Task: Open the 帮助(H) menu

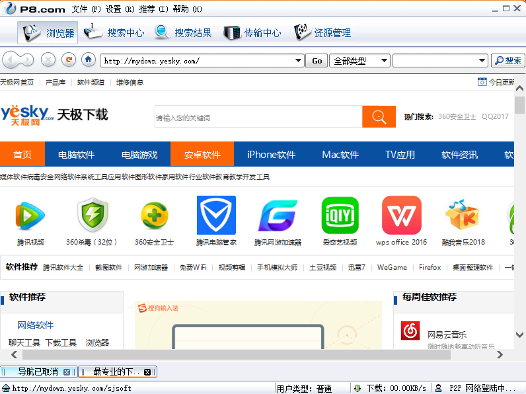Action: coord(187,9)
